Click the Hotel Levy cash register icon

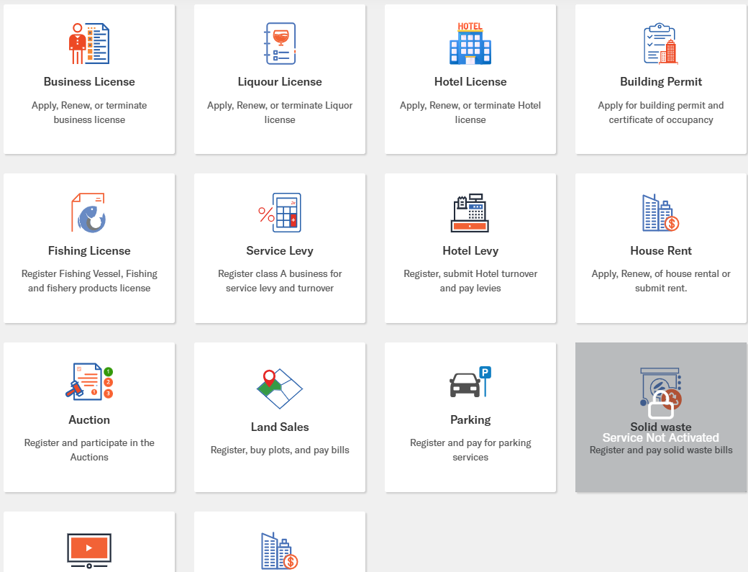[470, 213]
